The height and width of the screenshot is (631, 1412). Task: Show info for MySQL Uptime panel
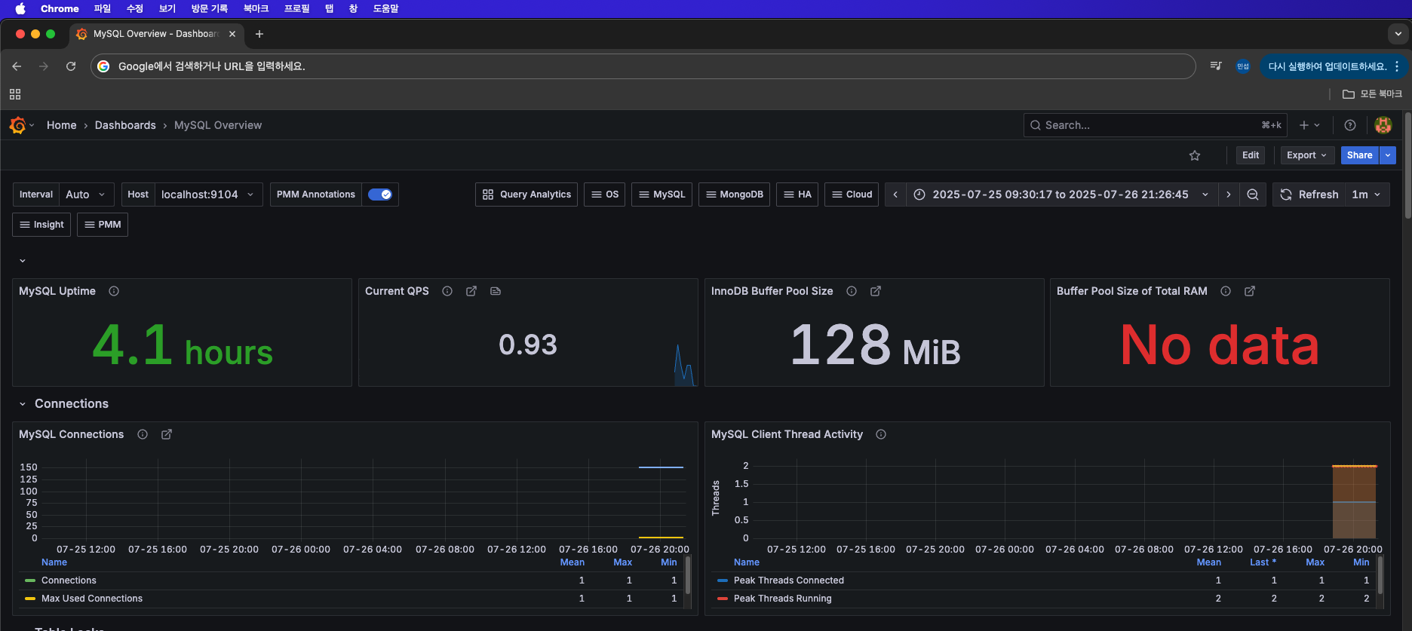tap(114, 291)
